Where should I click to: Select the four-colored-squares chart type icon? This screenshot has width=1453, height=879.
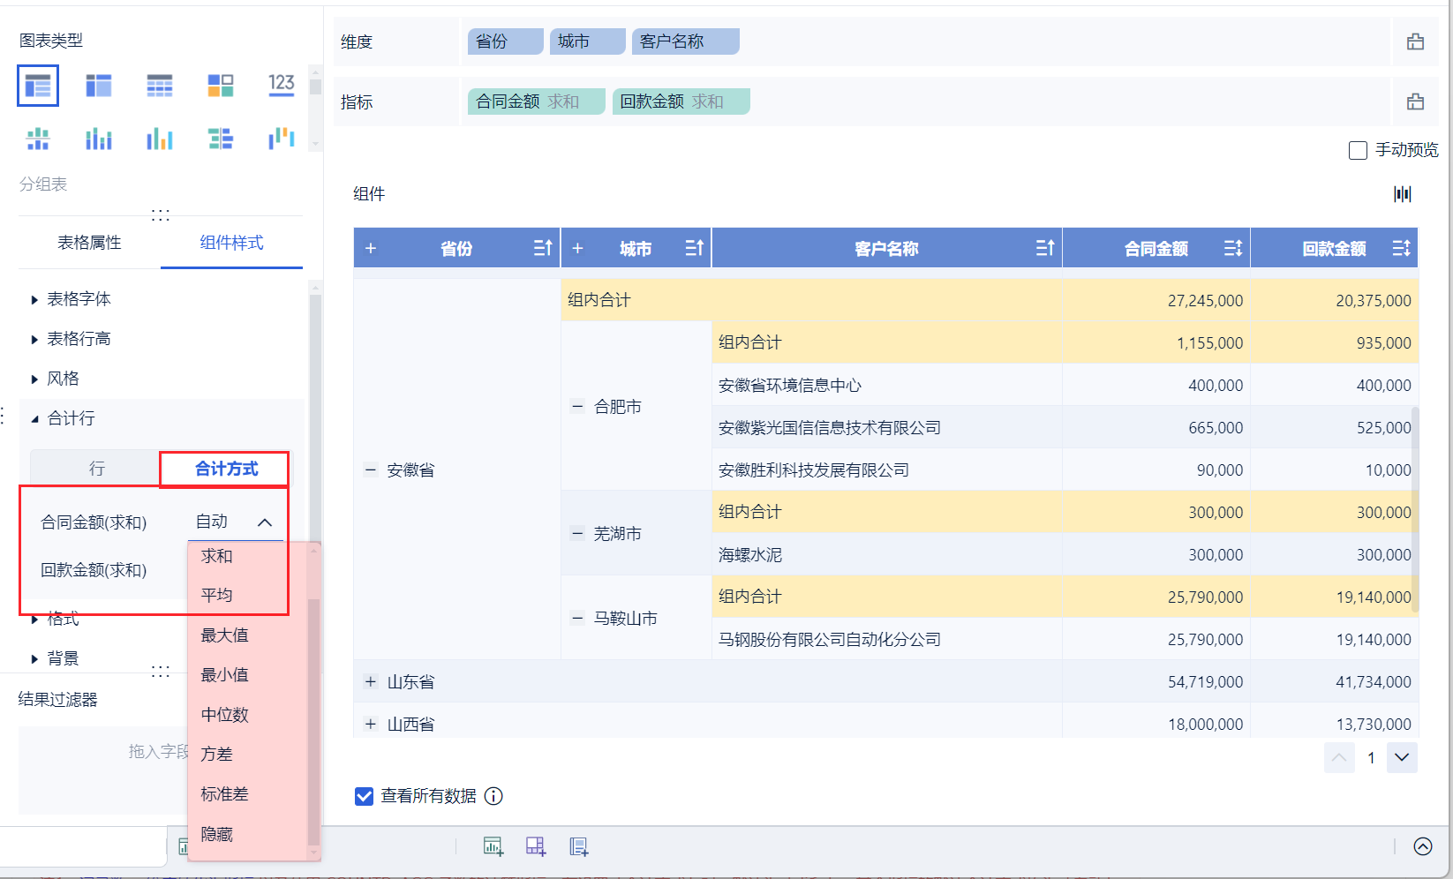pyautogui.click(x=221, y=86)
